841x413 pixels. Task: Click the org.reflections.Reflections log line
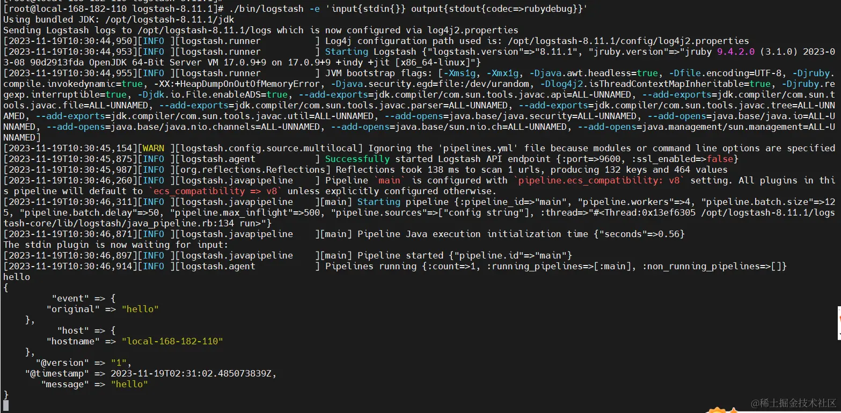coord(365,169)
